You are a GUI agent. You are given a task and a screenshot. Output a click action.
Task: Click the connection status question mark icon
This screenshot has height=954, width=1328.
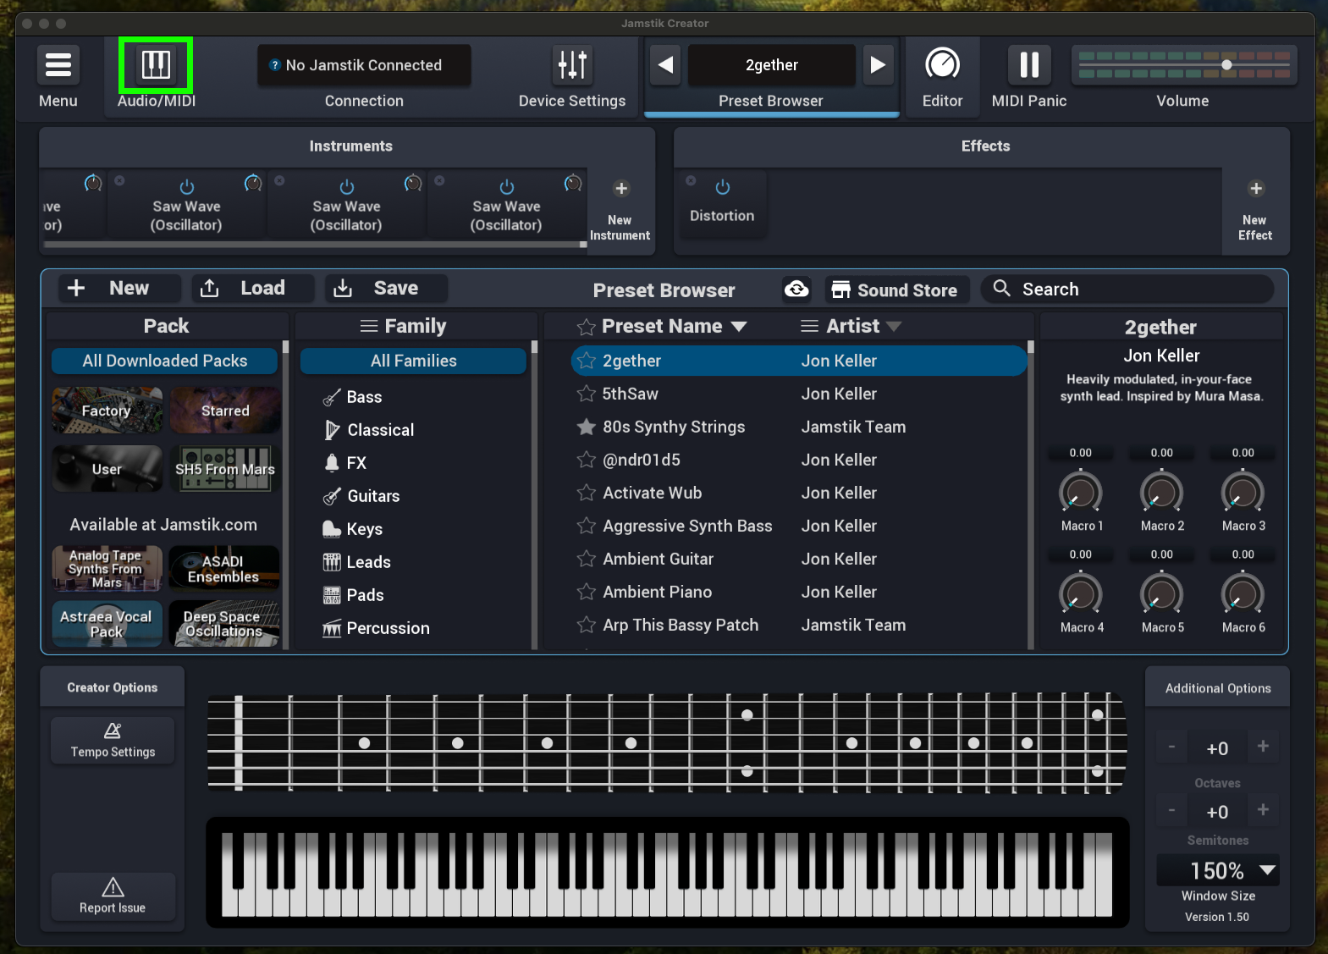275,65
